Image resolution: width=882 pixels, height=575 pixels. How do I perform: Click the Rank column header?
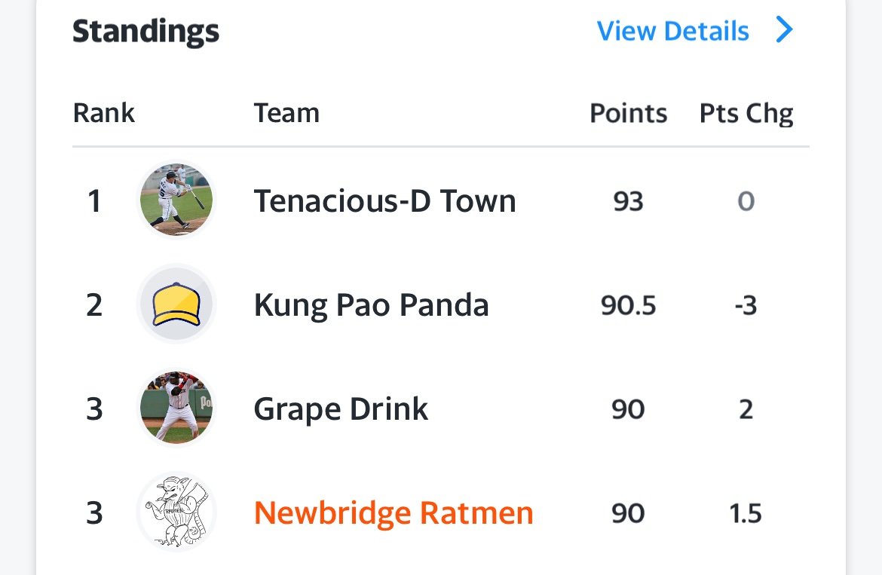(x=104, y=113)
